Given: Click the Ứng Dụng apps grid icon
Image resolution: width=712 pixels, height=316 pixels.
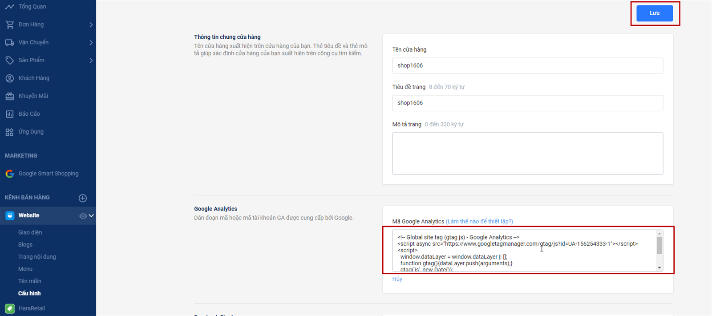Looking at the screenshot, I should (9, 132).
